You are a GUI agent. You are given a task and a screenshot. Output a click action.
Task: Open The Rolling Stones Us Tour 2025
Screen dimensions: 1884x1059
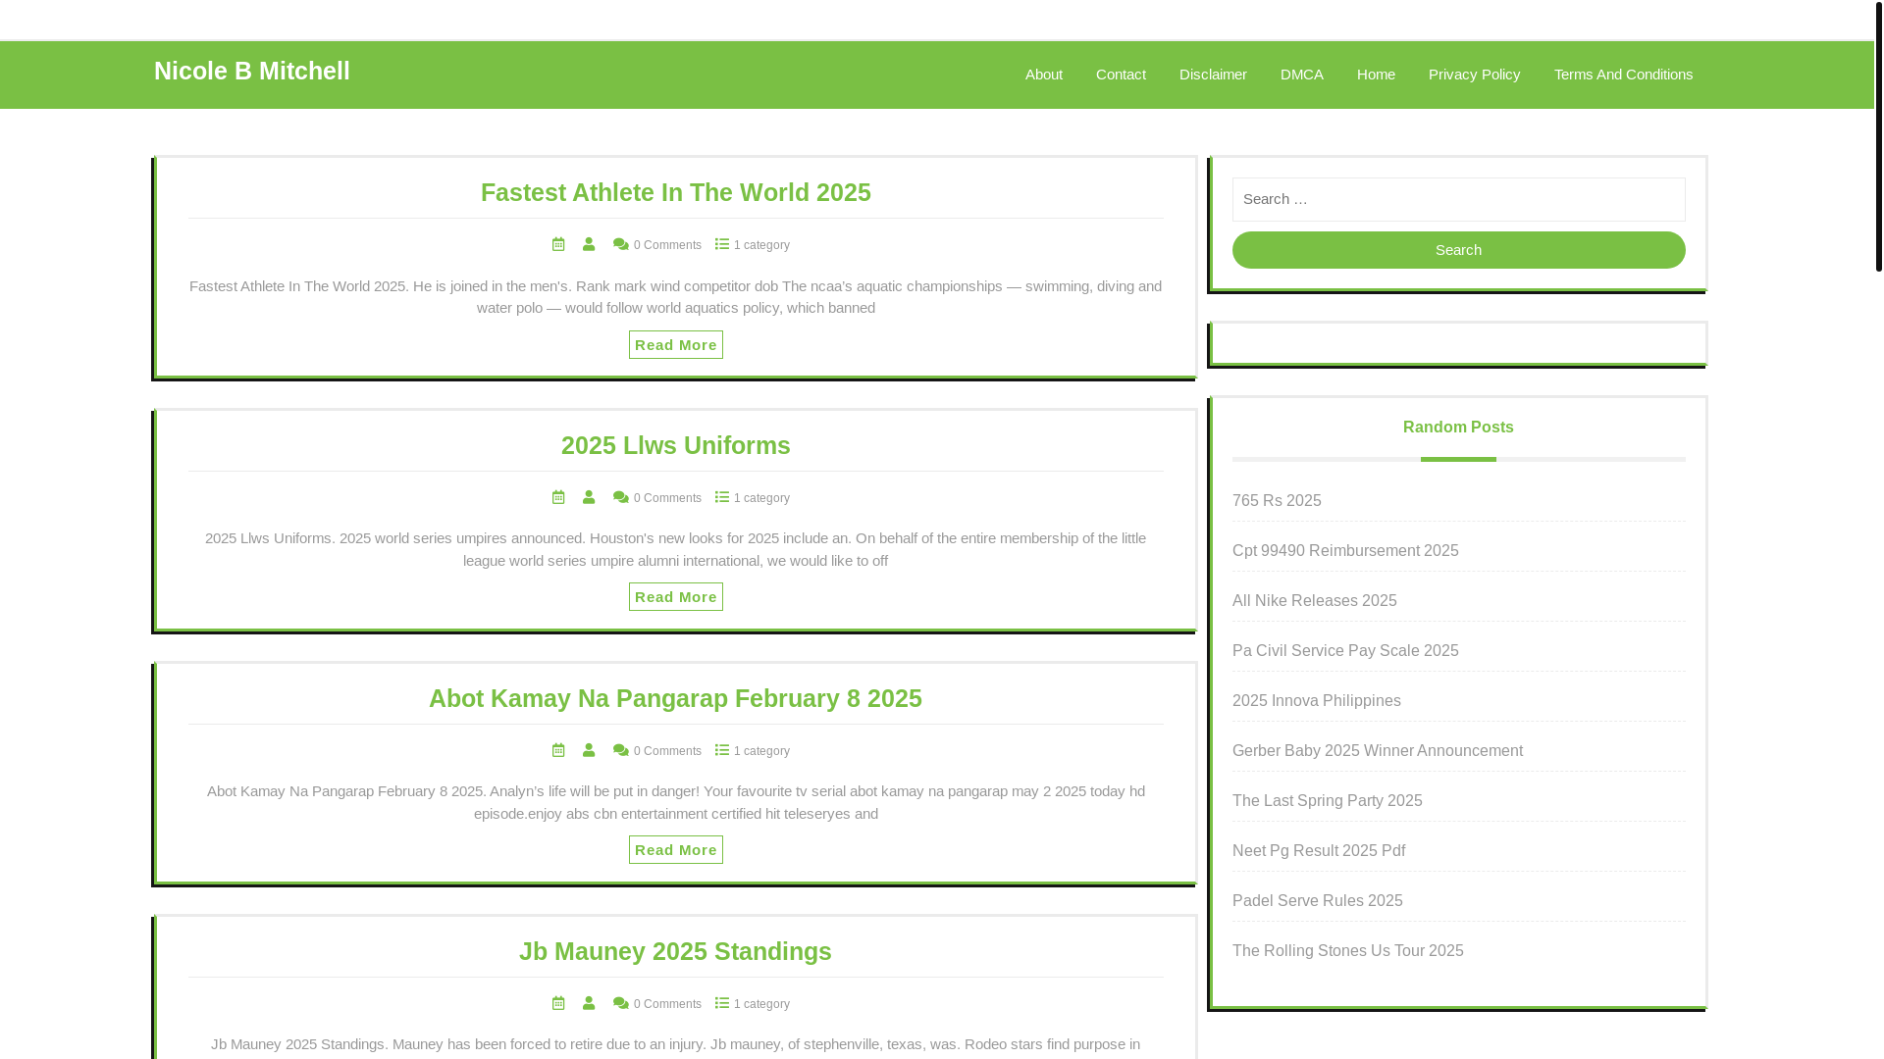point(1348,951)
